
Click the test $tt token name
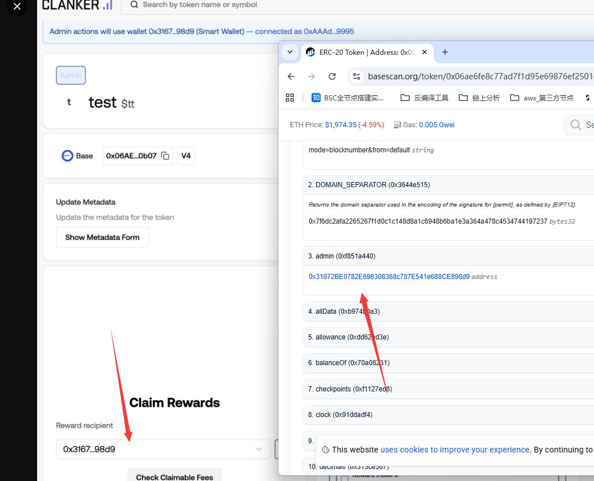pos(111,102)
